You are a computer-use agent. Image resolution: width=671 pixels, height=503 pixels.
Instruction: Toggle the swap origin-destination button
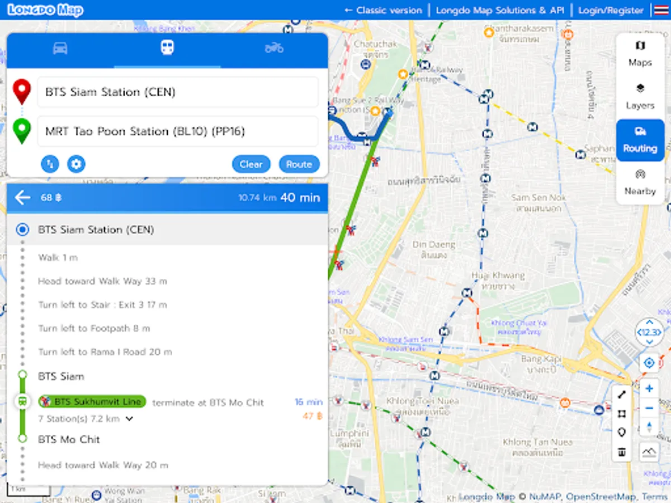pos(50,164)
